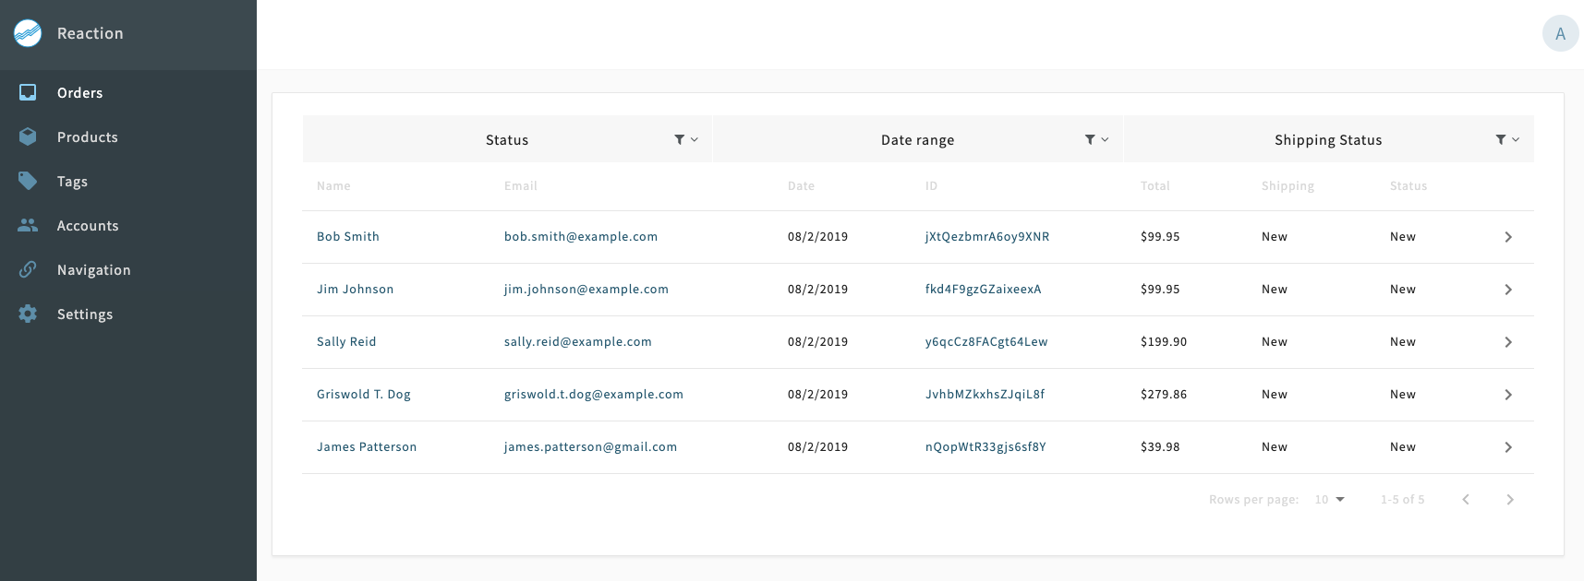Viewport: 1584px width, 581px height.
Task: Expand the James Patterson order row arrow
Action: (1507, 446)
